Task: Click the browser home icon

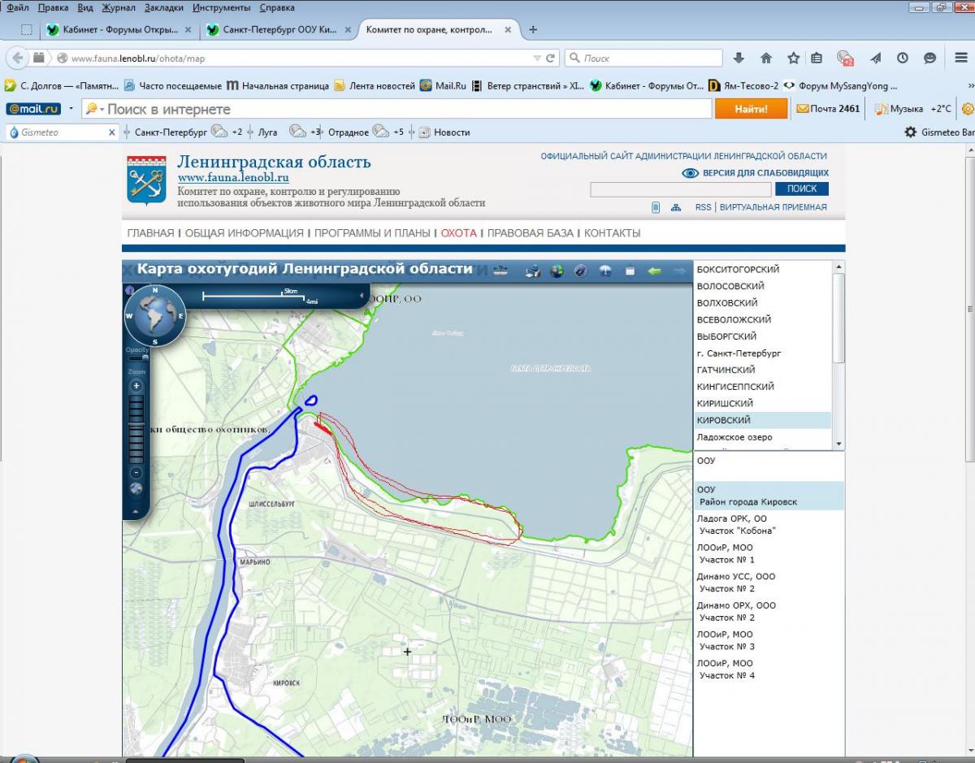Action: pos(765,59)
